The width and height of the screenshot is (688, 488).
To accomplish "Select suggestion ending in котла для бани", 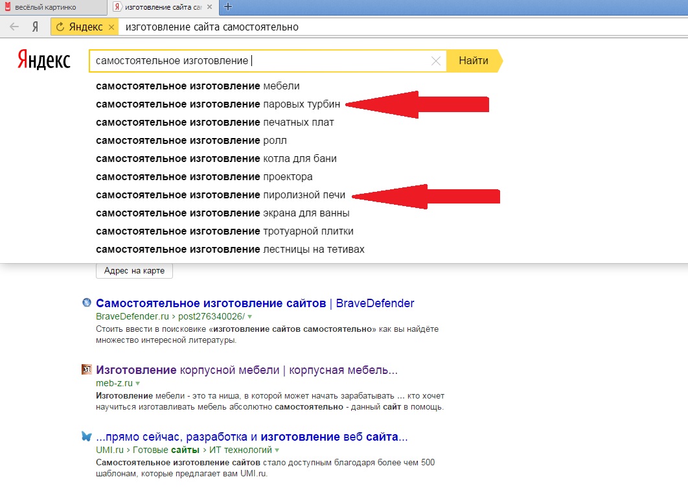I will click(216, 158).
